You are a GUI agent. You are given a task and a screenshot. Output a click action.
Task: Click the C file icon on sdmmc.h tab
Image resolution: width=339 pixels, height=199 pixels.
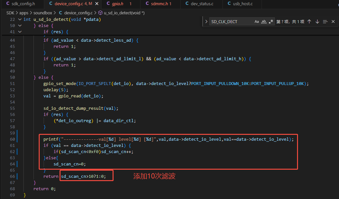tap(147, 4)
